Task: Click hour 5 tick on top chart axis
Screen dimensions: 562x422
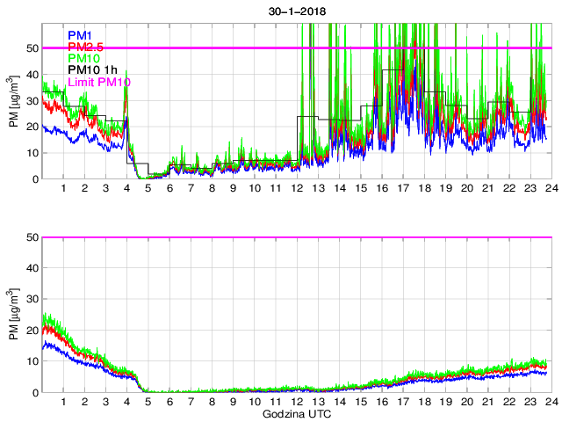Action: pos(148,188)
